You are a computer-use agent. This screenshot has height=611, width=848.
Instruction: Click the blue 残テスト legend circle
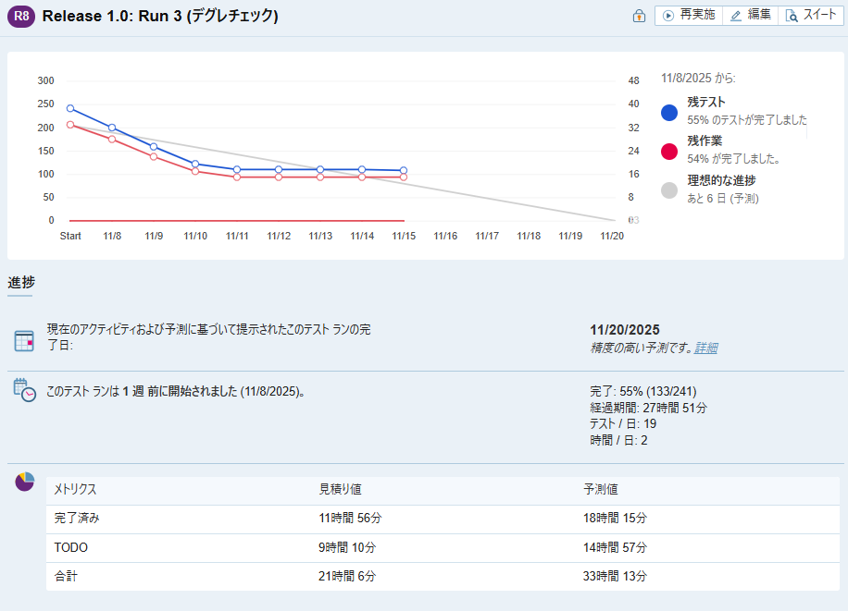coord(669,113)
